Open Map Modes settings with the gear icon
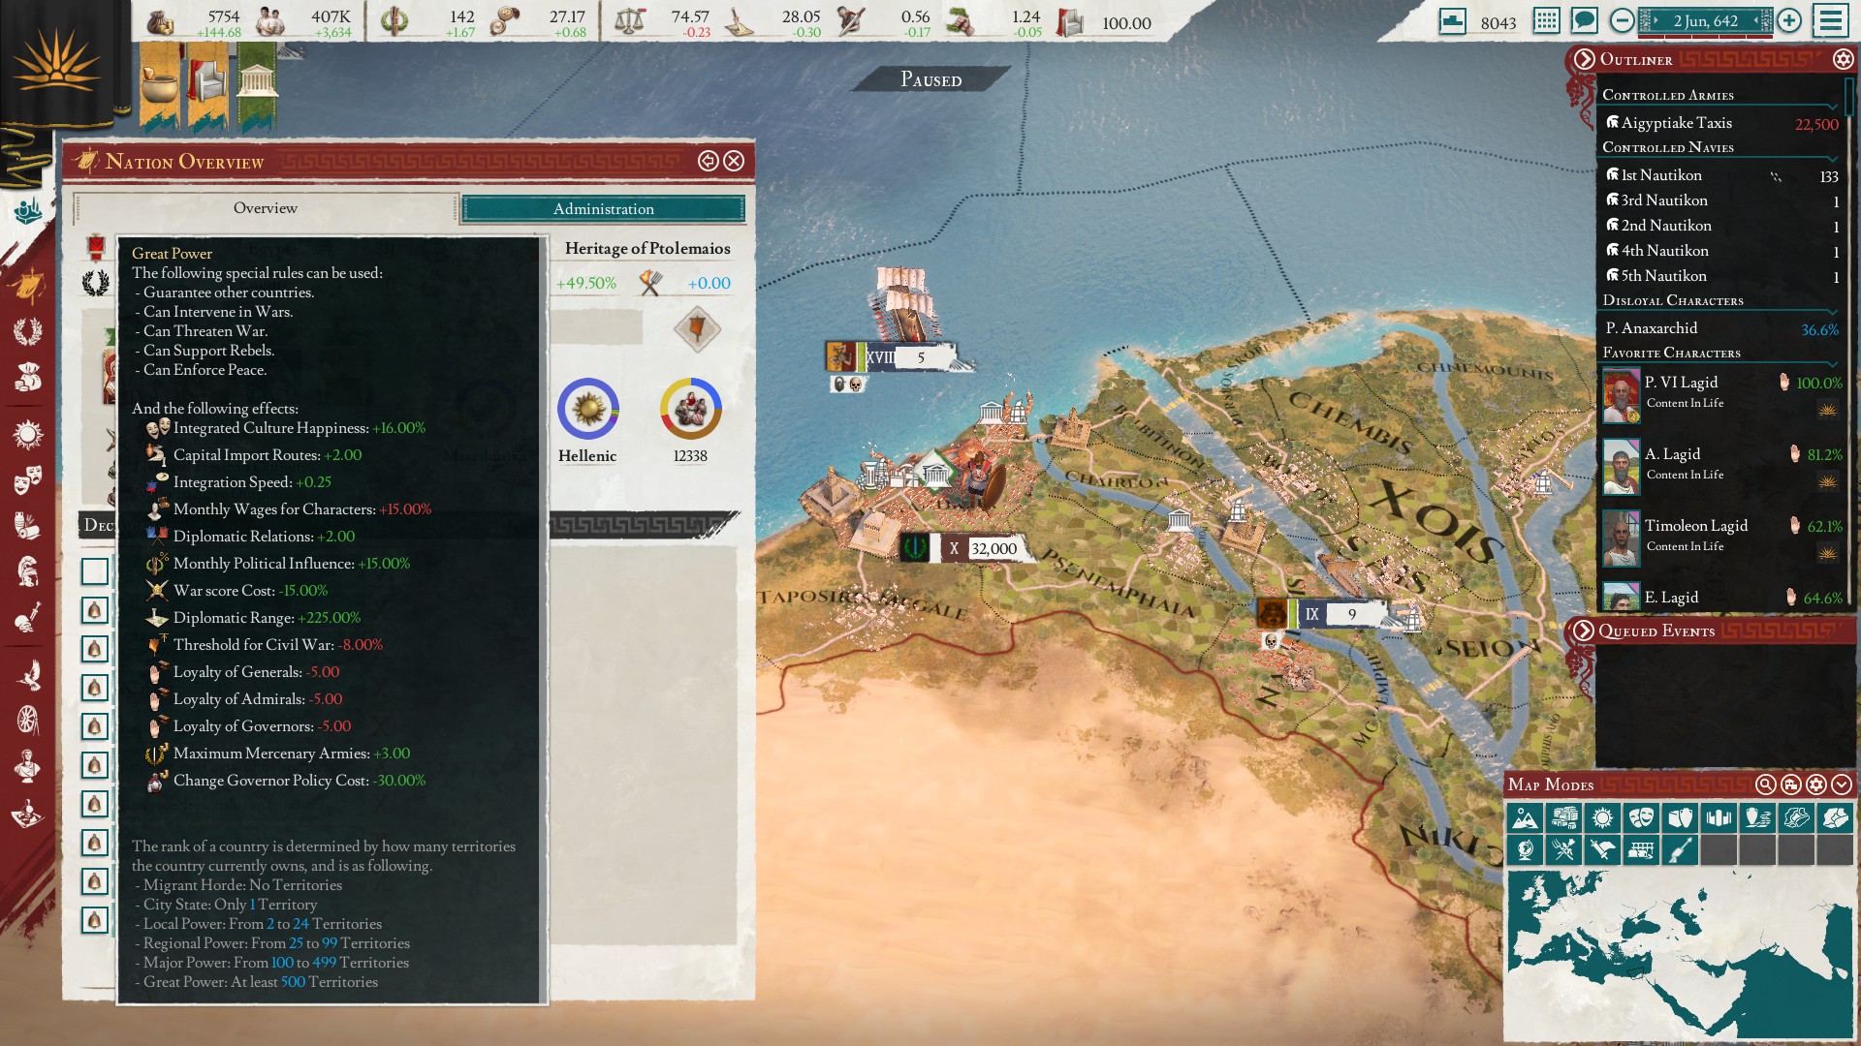 1816,784
